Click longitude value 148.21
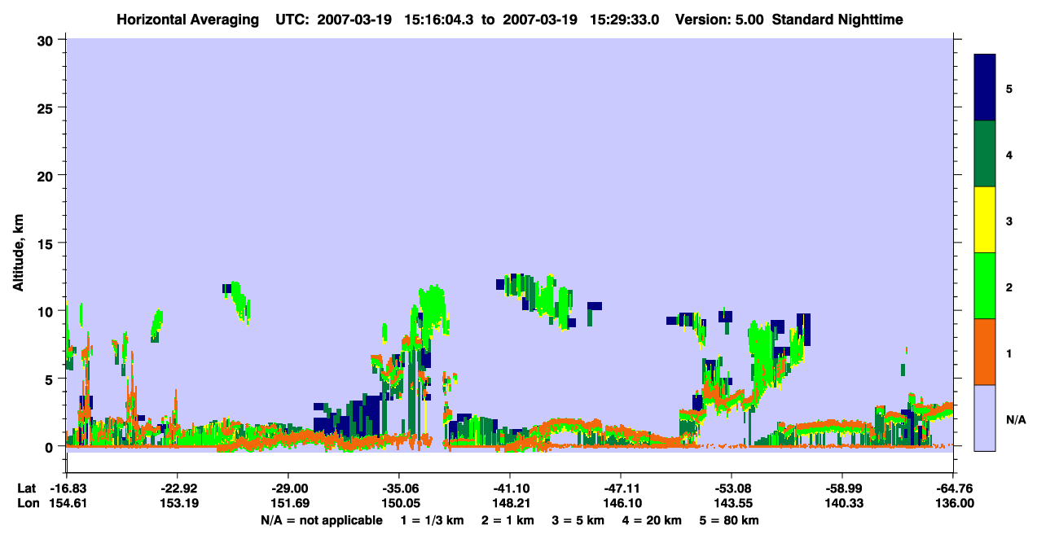Viewport: 1059px width, 543px height. [510, 504]
